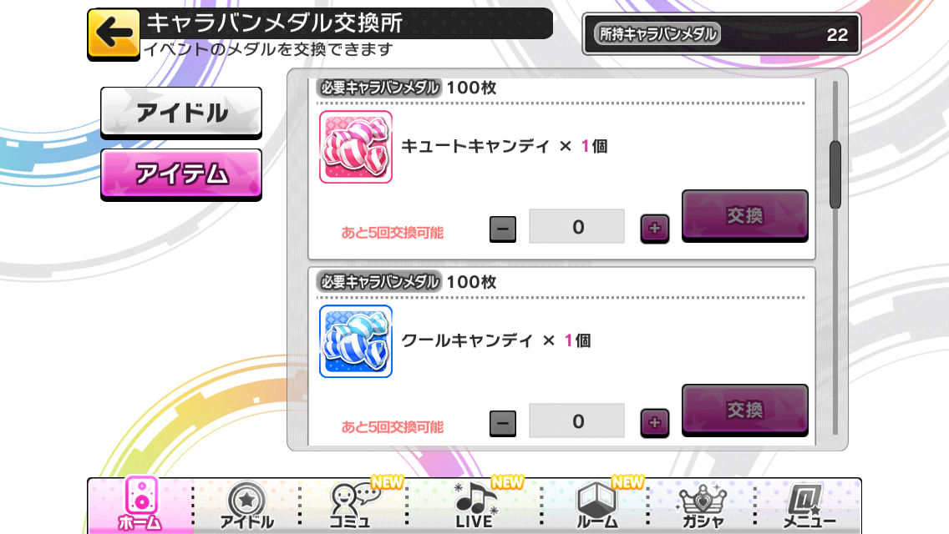Open the ルーム room cube icon
Screen dimensions: 949x534
click(x=597, y=506)
